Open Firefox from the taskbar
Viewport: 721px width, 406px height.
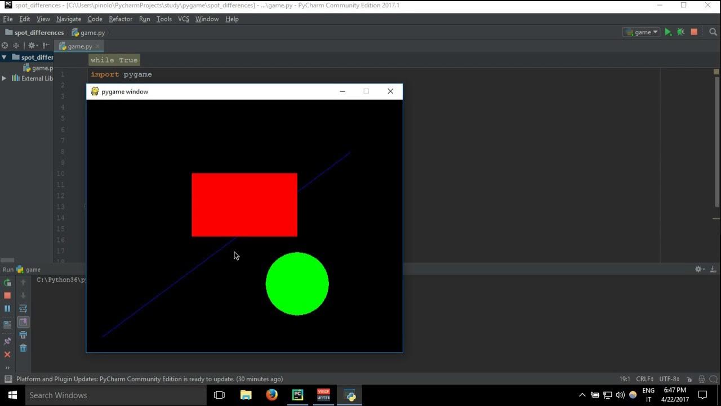click(272, 395)
